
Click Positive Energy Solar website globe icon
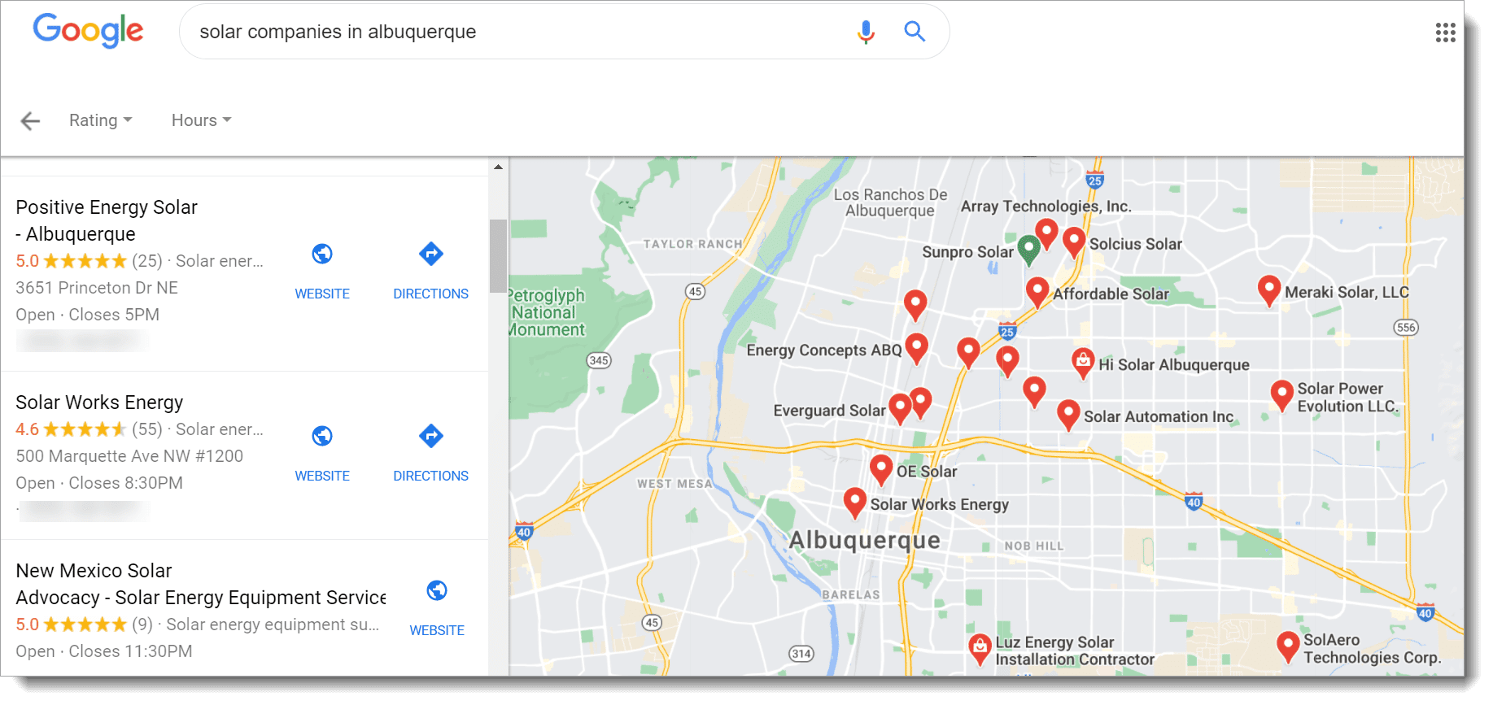tap(322, 254)
